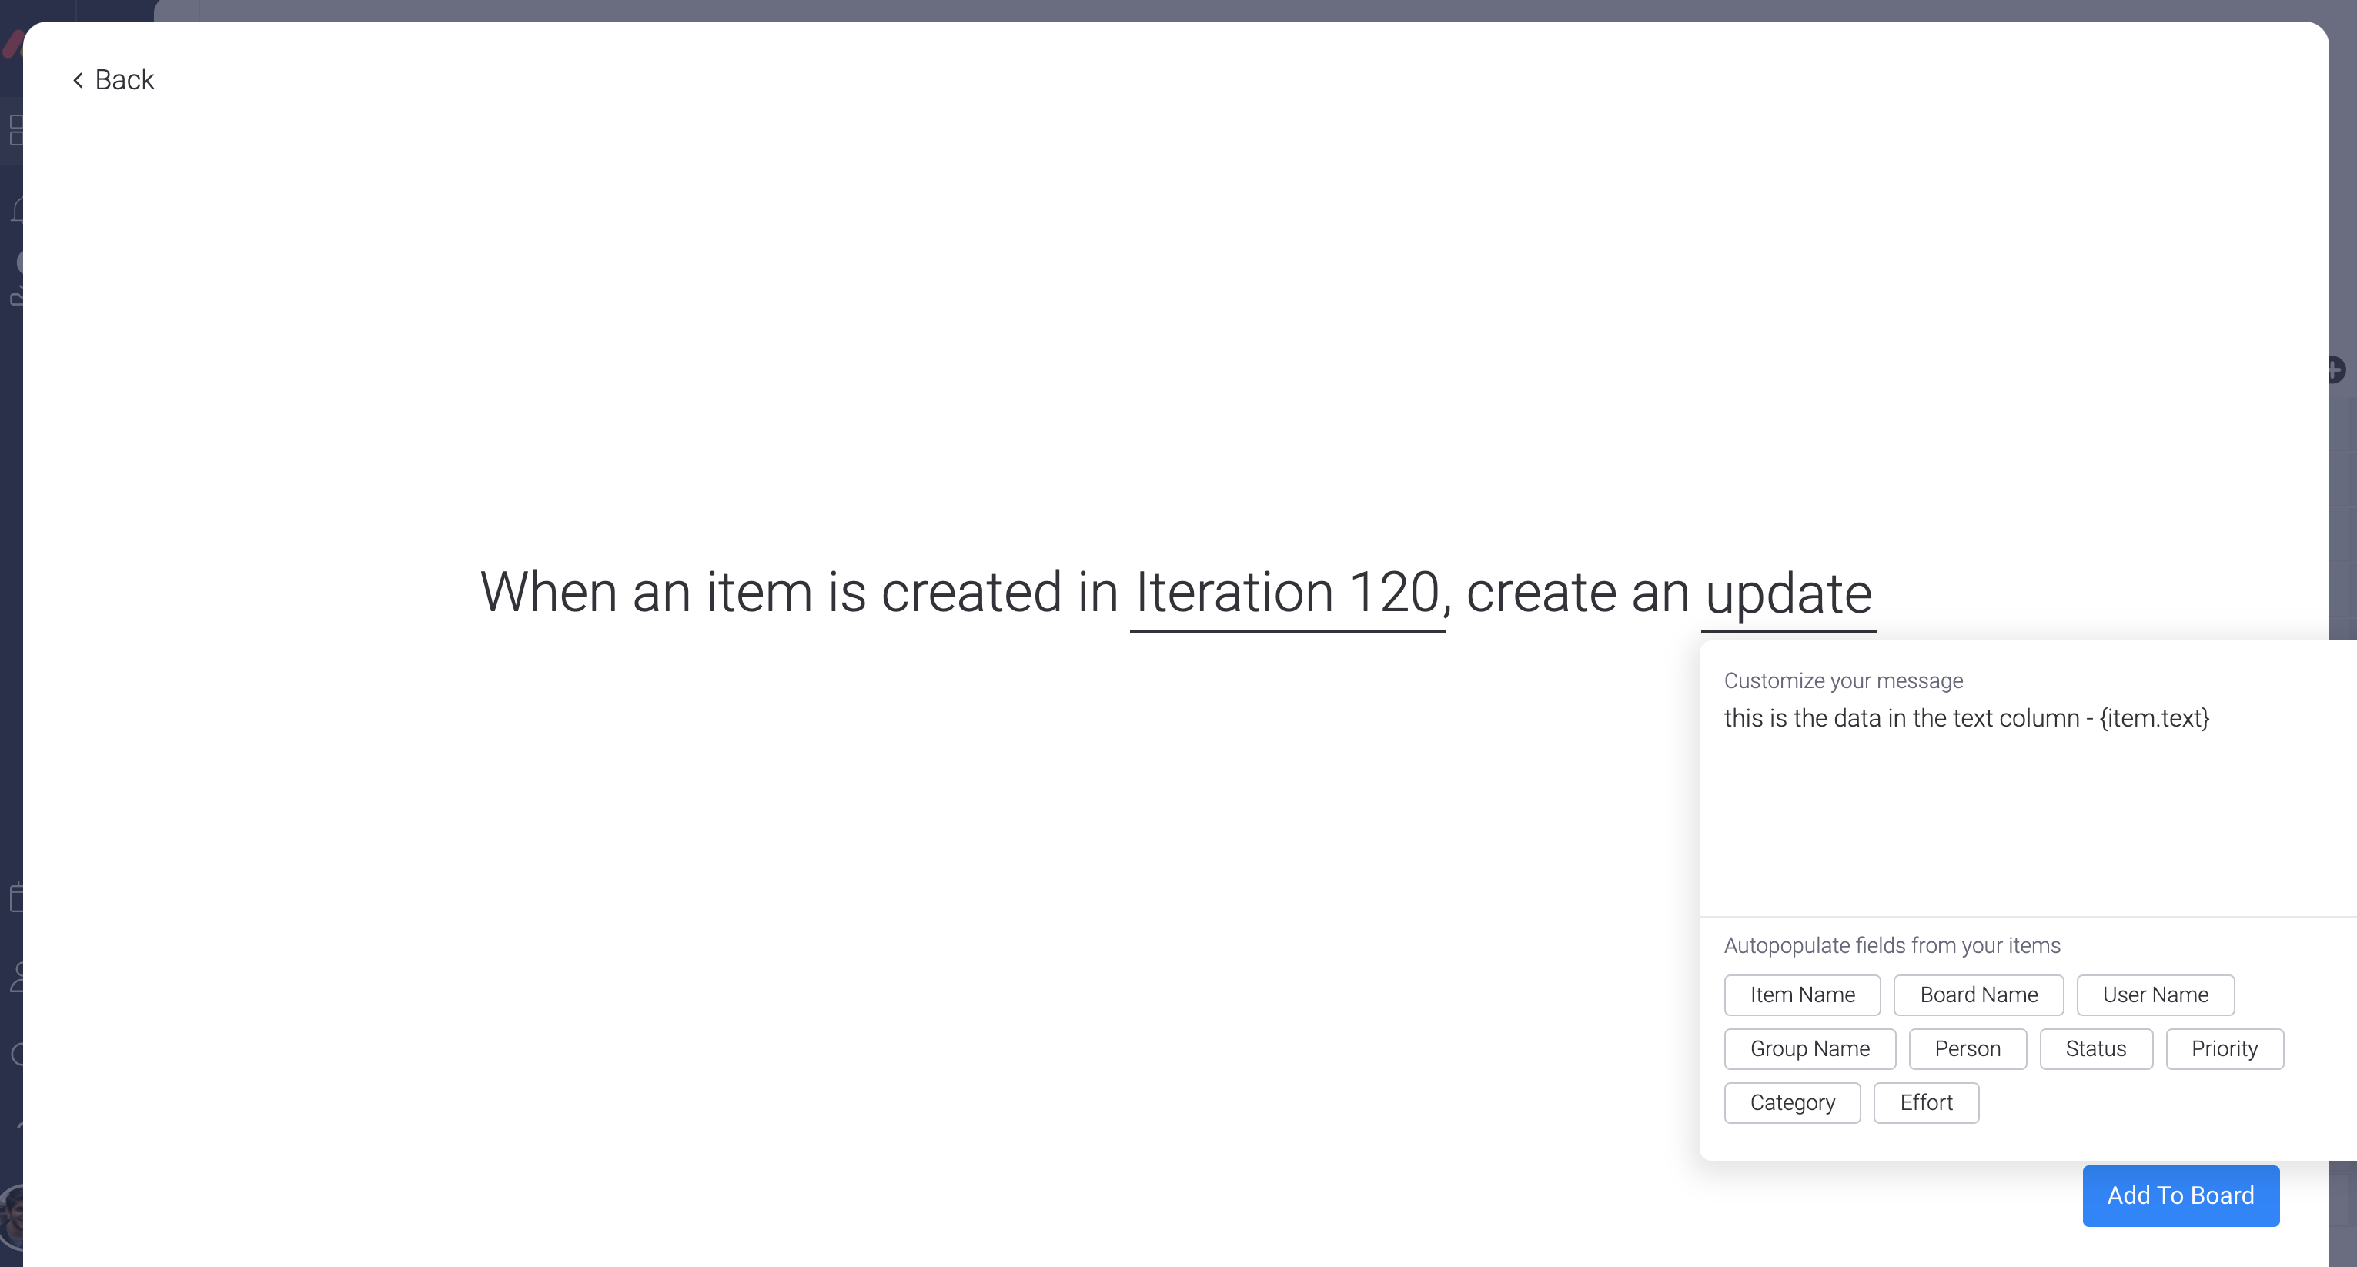Open the person icon in left sidebar

pos(16,977)
